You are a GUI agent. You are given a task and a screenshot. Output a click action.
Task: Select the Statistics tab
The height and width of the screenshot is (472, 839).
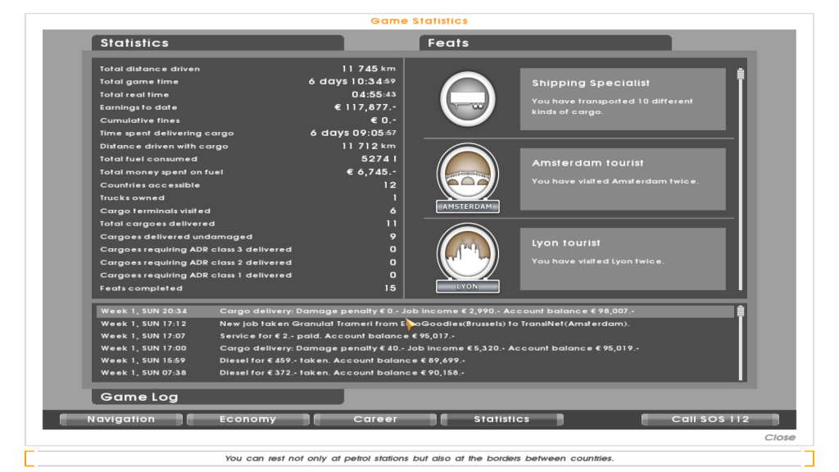[502, 420]
